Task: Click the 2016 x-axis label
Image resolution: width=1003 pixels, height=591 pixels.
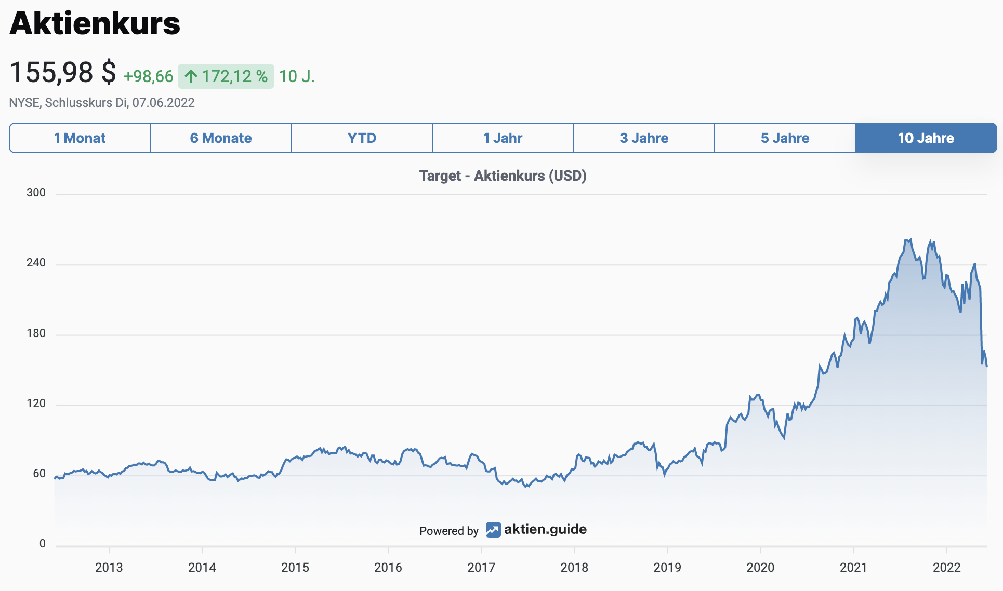Action: click(388, 568)
